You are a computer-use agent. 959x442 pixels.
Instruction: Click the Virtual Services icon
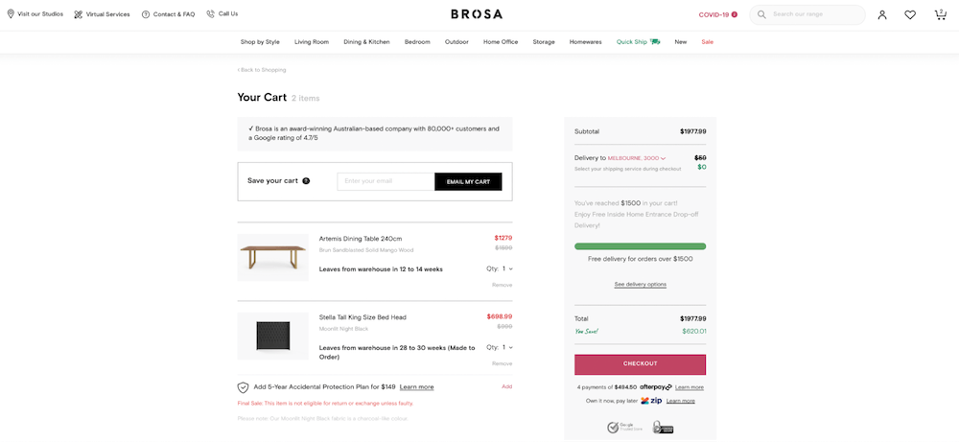[79, 14]
